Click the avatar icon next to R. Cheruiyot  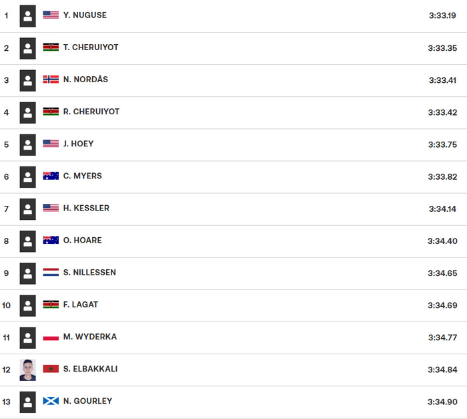coord(27,112)
